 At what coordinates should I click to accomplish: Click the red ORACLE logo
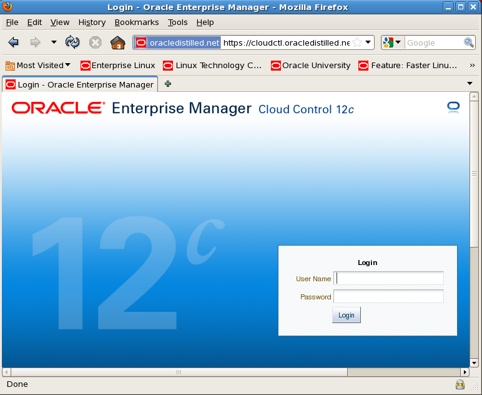[x=59, y=108]
